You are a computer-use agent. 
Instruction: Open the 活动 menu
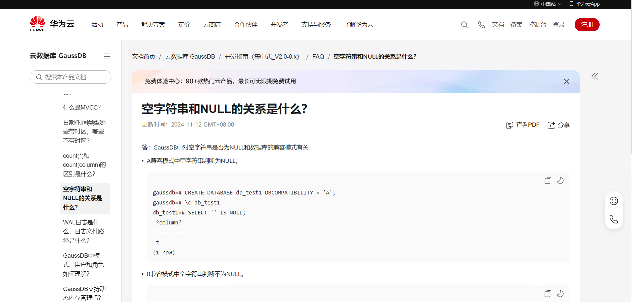pyautogui.click(x=97, y=25)
